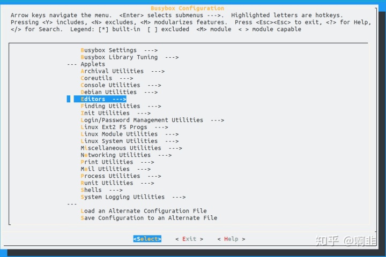The height and width of the screenshot is (257, 386).
Task: Open Busybox Library Tuning submenu
Action: pyautogui.click(x=130, y=57)
